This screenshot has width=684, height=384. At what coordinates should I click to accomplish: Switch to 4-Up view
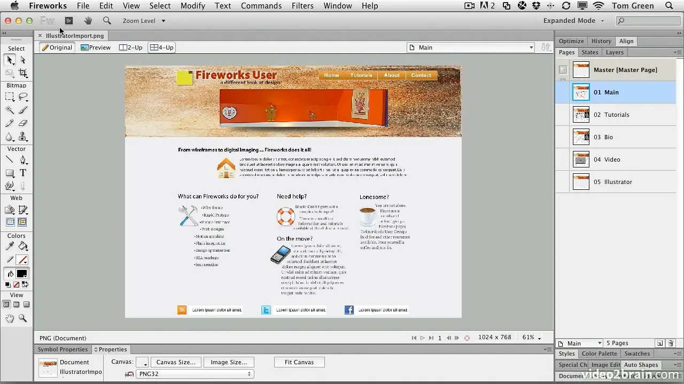(162, 47)
